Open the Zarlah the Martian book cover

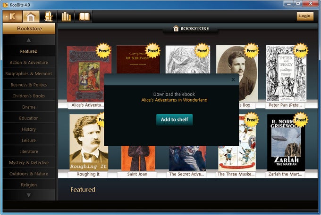286,143
